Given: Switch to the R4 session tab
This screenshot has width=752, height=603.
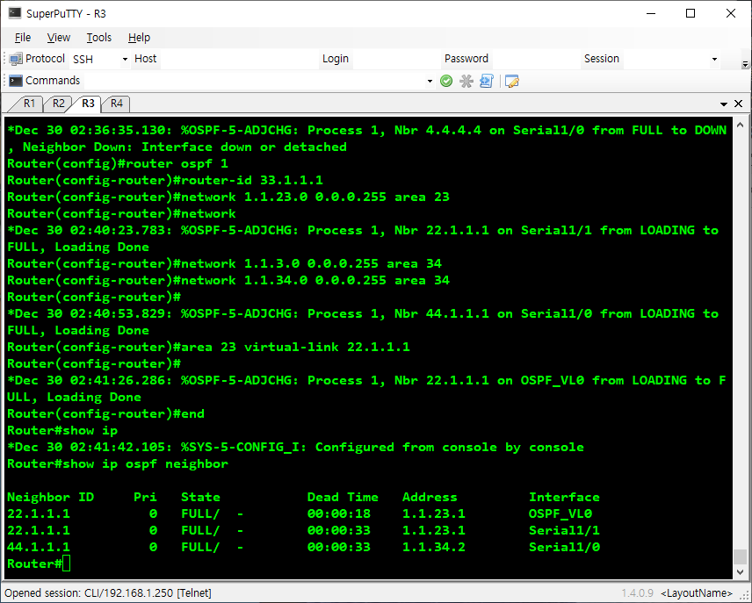Looking at the screenshot, I should coord(117,104).
